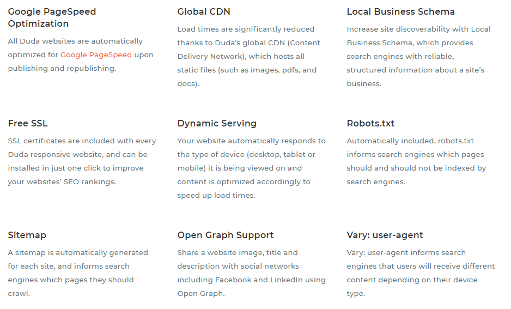Click the Open Graph description paragraph
The image size is (511, 309).
252,273
